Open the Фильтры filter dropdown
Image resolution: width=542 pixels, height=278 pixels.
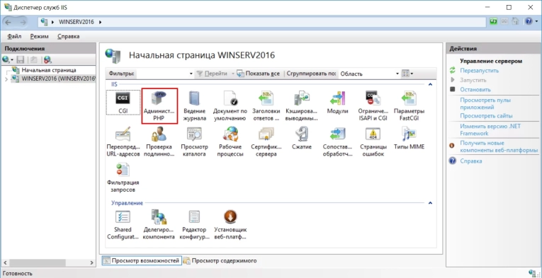coord(191,74)
